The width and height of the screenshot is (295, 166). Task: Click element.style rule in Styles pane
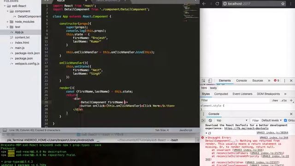click(x=212, y=106)
